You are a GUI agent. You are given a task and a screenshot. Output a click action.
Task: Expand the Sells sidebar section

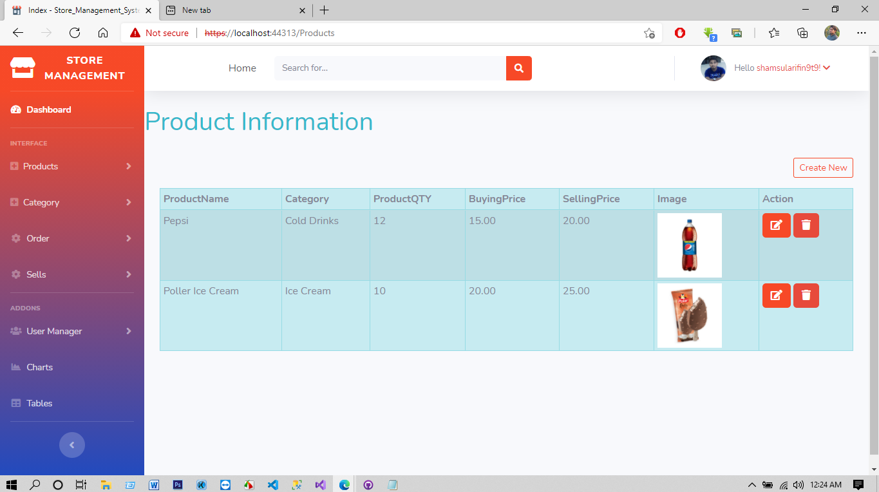37,274
